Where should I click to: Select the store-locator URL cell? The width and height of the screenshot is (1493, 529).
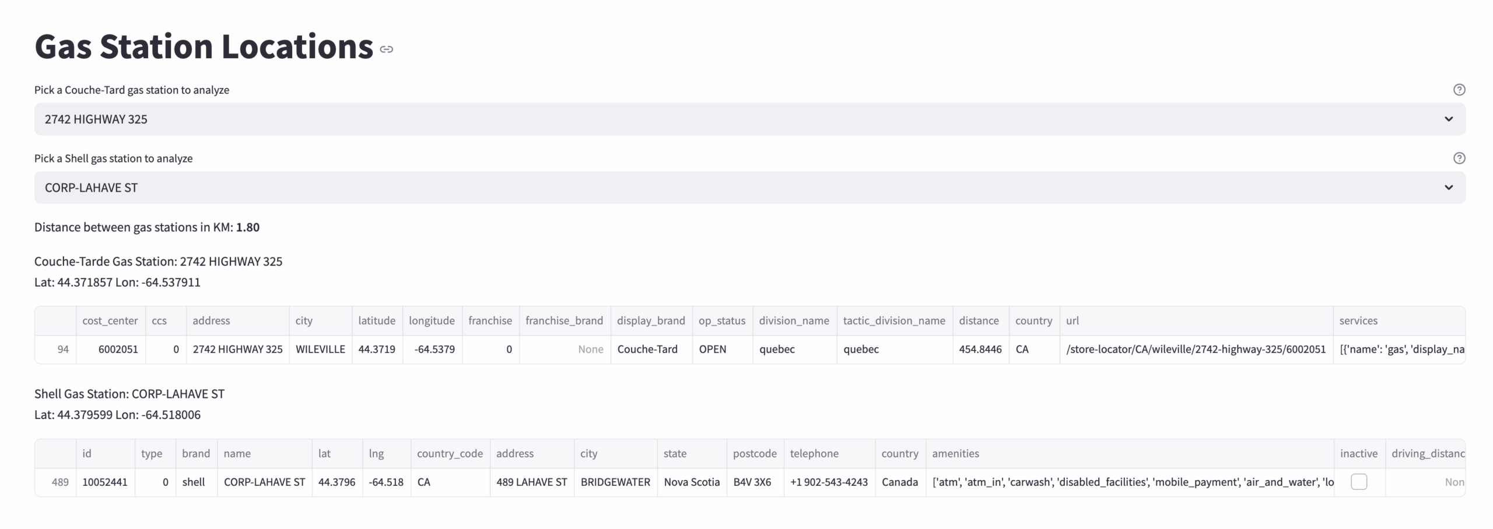(x=1195, y=350)
